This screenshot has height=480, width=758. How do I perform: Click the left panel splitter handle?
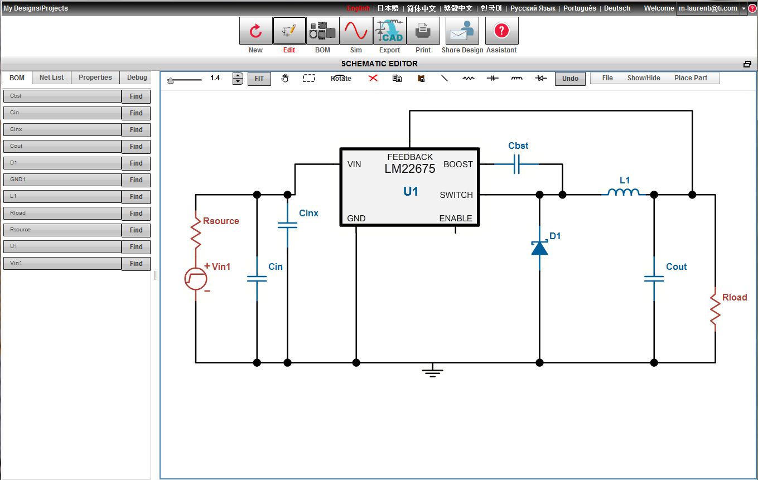[156, 275]
